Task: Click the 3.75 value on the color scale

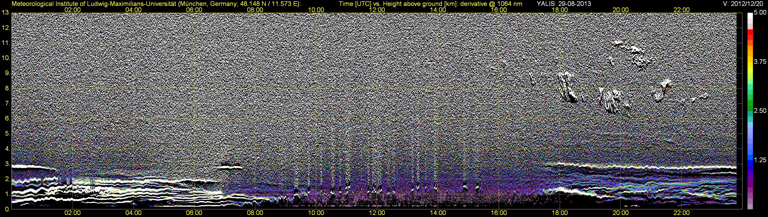Action: [760, 62]
